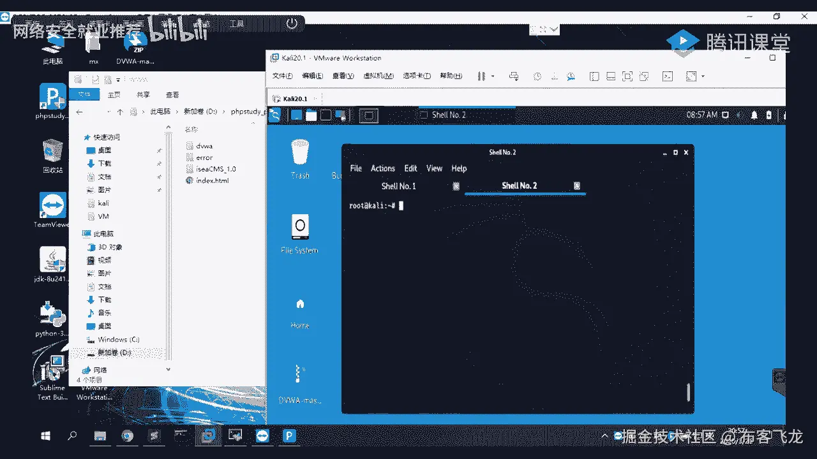
Task: Open the View menu in the terminal
Action: [434, 168]
